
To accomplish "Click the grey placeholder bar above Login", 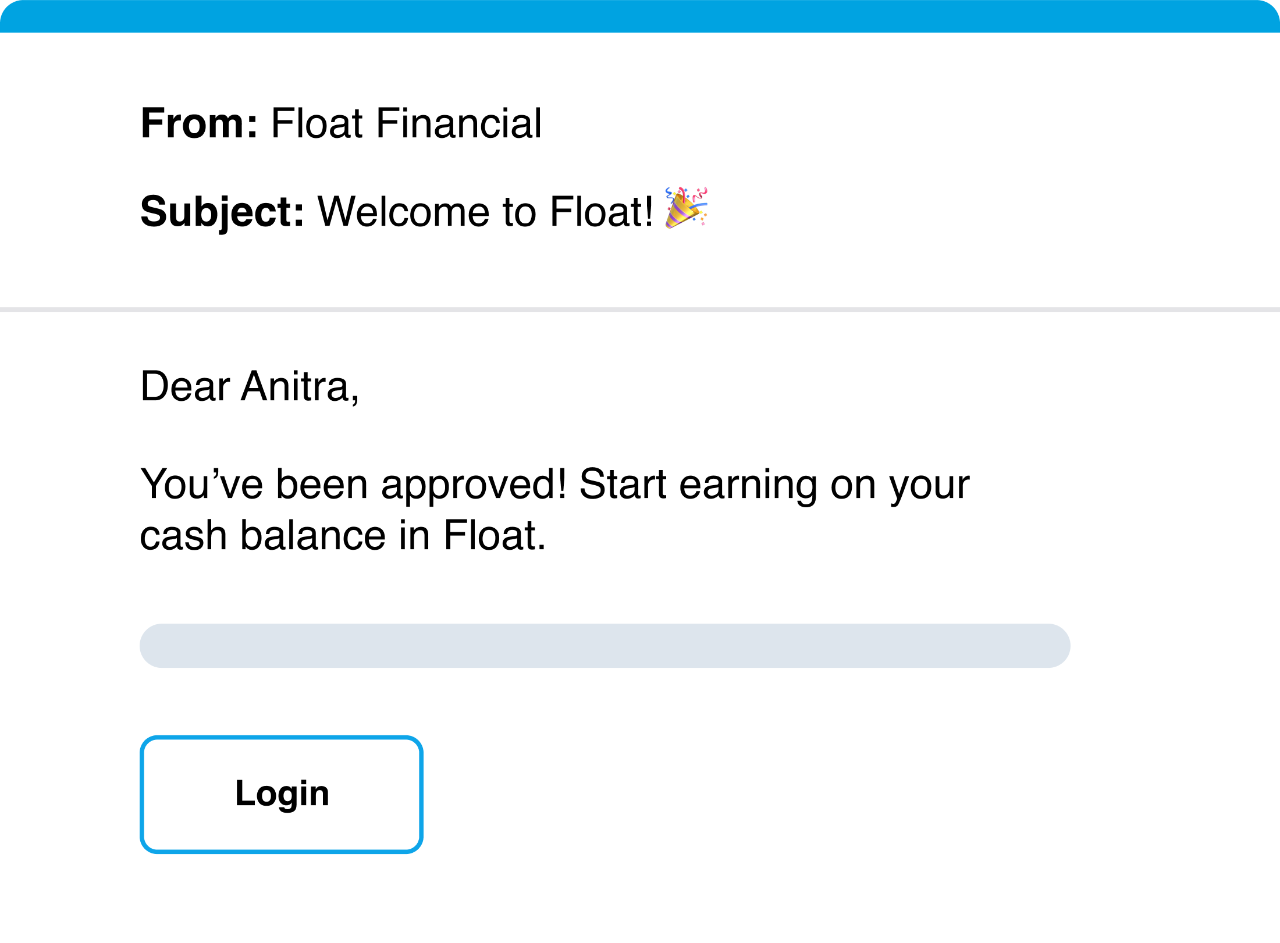I will [605, 646].
